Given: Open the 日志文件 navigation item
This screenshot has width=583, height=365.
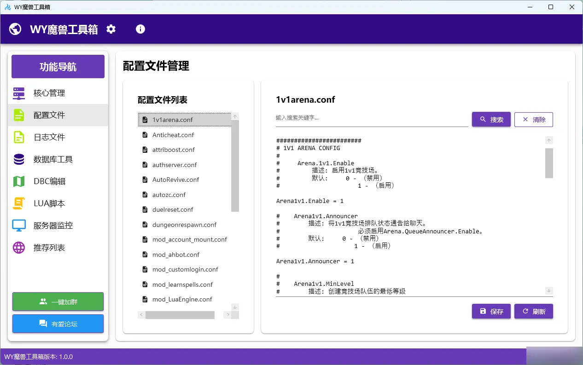Looking at the screenshot, I should 49,137.
